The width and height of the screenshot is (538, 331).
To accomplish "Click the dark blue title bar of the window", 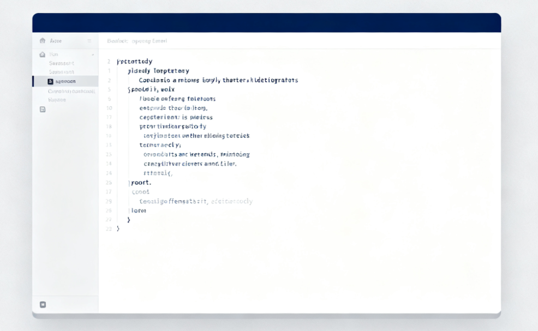I will tap(266, 23).
